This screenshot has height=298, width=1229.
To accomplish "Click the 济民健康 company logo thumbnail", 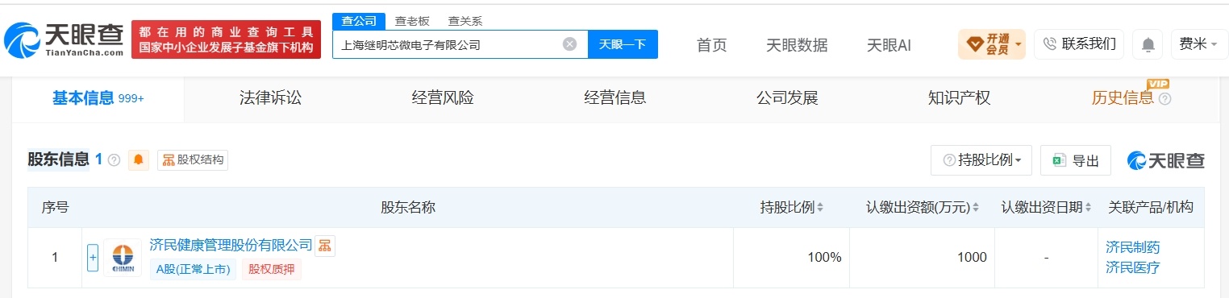I will click(x=123, y=258).
